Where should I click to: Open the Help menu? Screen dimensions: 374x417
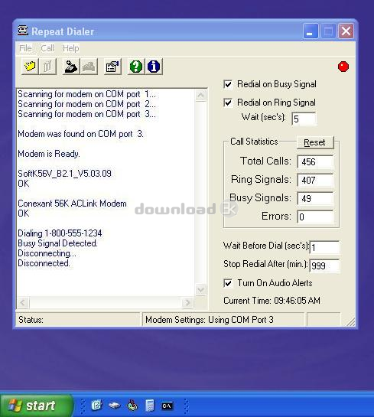pyautogui.click(x=70, y=48)
